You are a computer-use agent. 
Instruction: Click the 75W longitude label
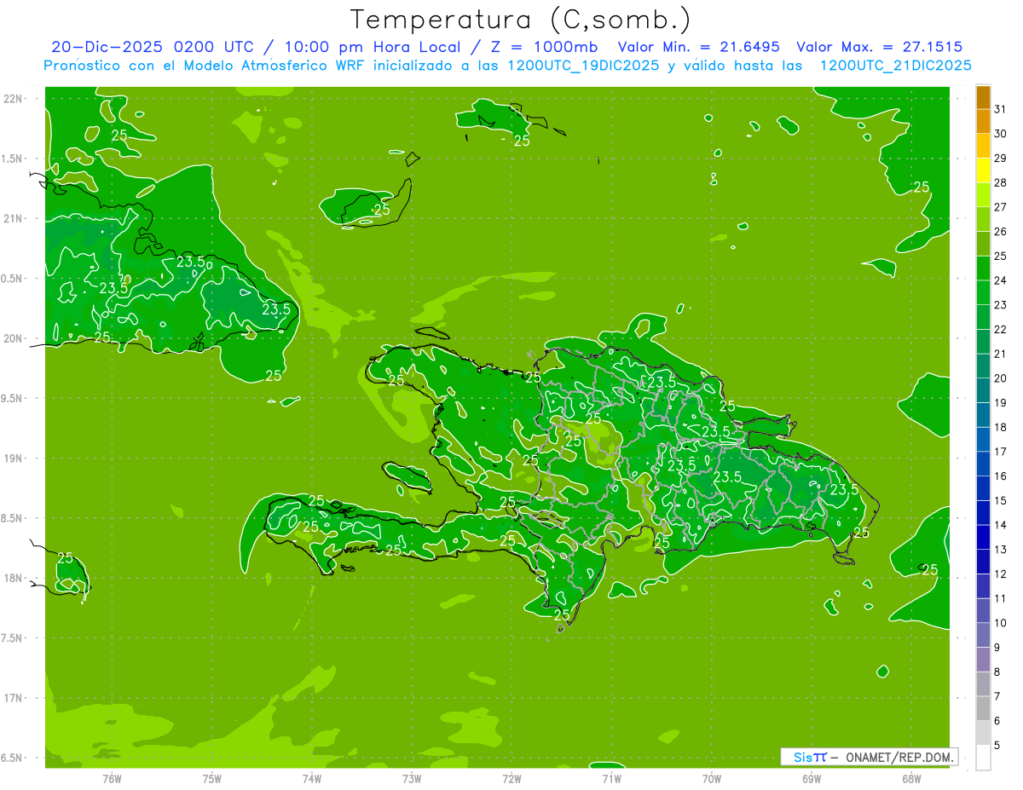212,778
